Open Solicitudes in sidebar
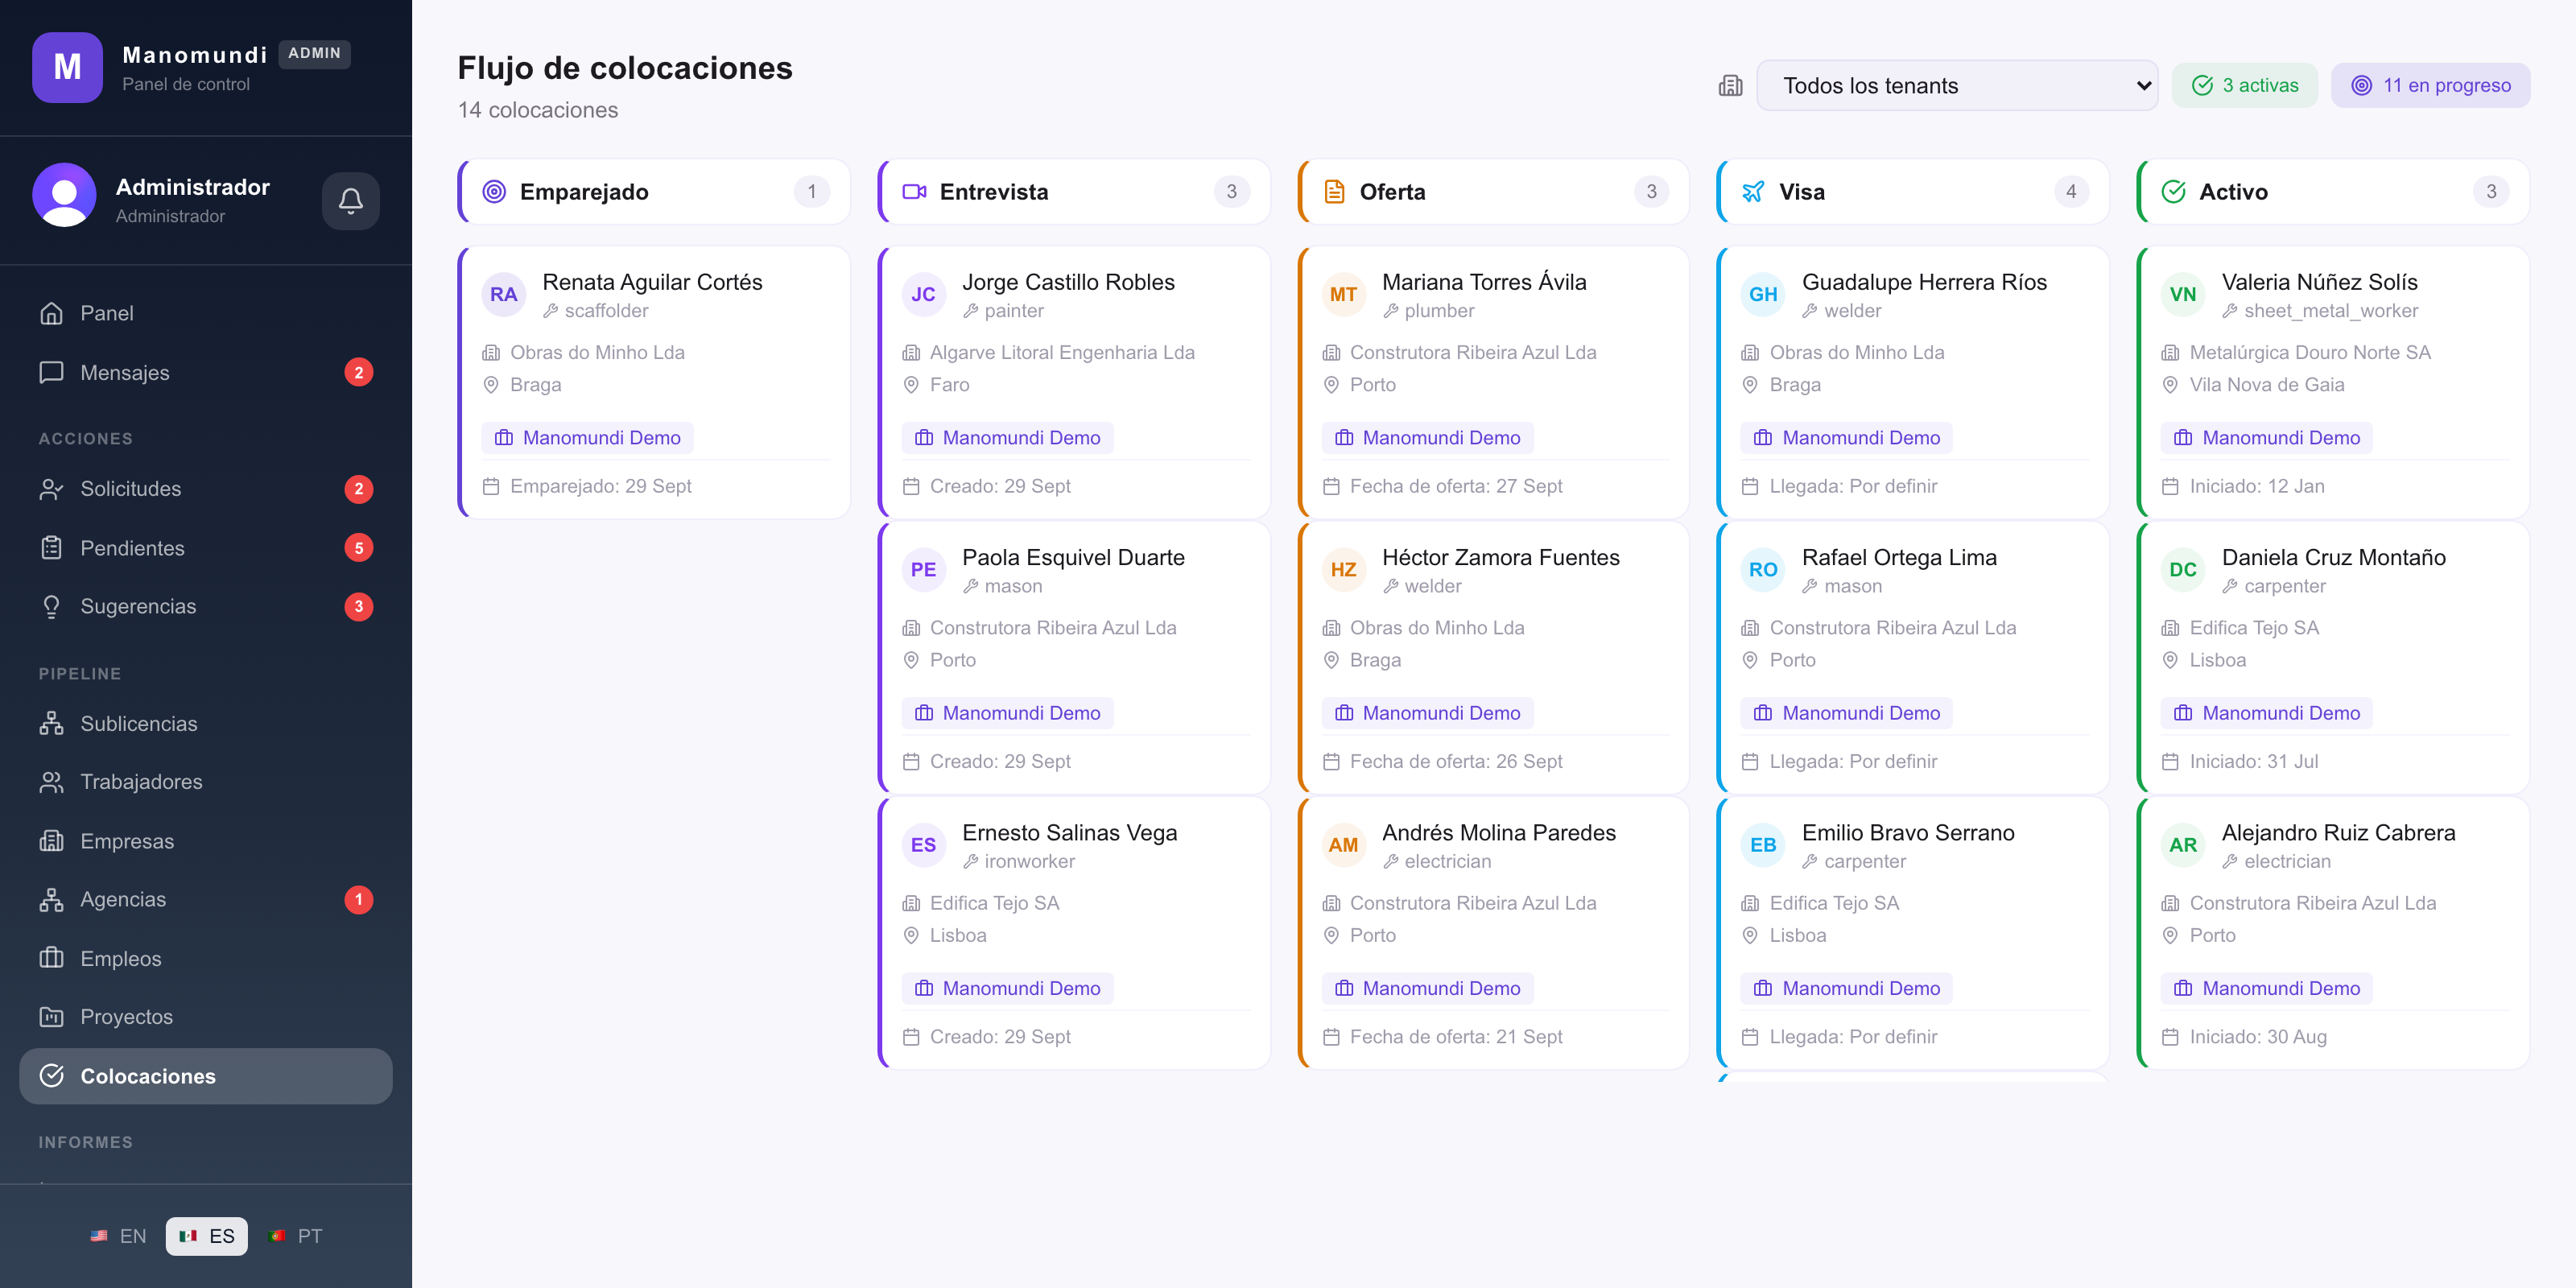The height and width of the screenshot is (1288, 2576). pyautogui.click(x=206, y=489)
